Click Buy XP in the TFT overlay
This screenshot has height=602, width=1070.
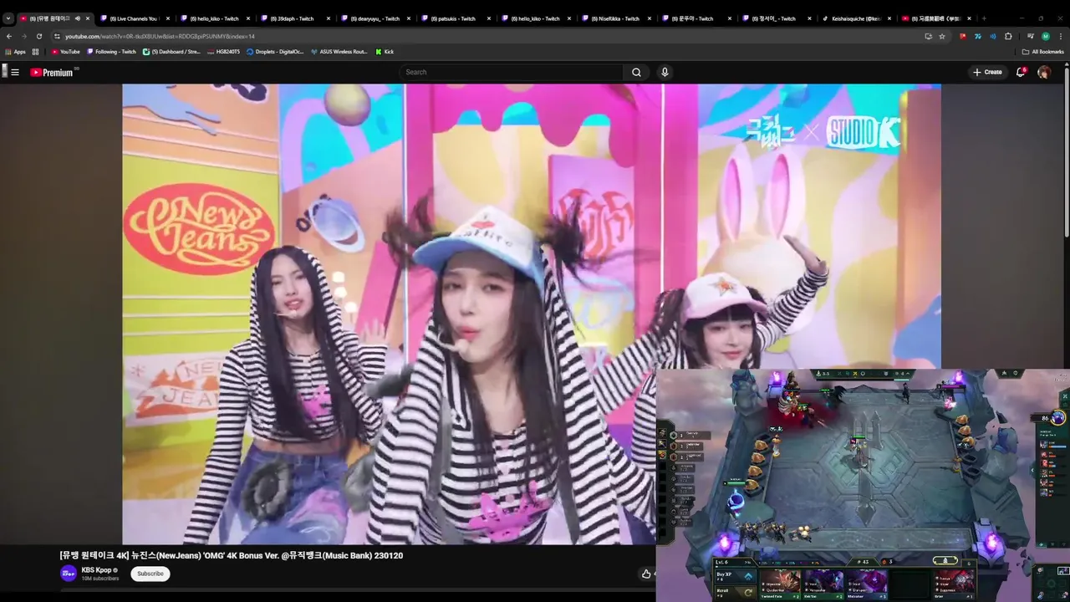tap(735, 575)
